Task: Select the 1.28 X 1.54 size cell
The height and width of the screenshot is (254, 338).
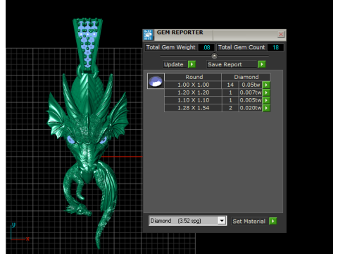Action: tap(193, 108)
